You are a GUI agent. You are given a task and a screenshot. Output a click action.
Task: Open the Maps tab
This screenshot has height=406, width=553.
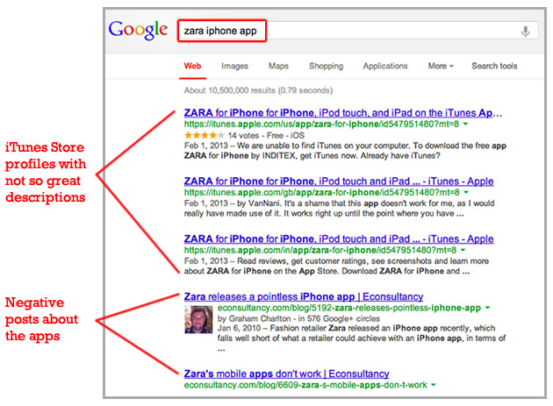pyautogui.click(x=278, y=66)
